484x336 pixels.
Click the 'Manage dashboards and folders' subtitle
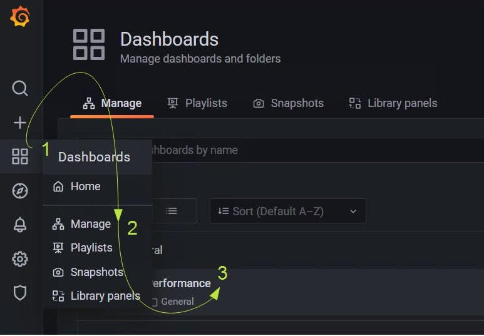click(200, 59)
